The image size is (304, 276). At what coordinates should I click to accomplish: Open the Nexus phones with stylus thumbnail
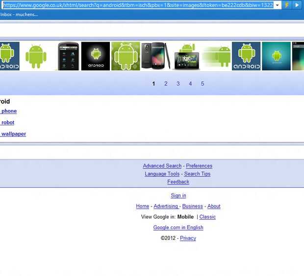pos(156,56)
